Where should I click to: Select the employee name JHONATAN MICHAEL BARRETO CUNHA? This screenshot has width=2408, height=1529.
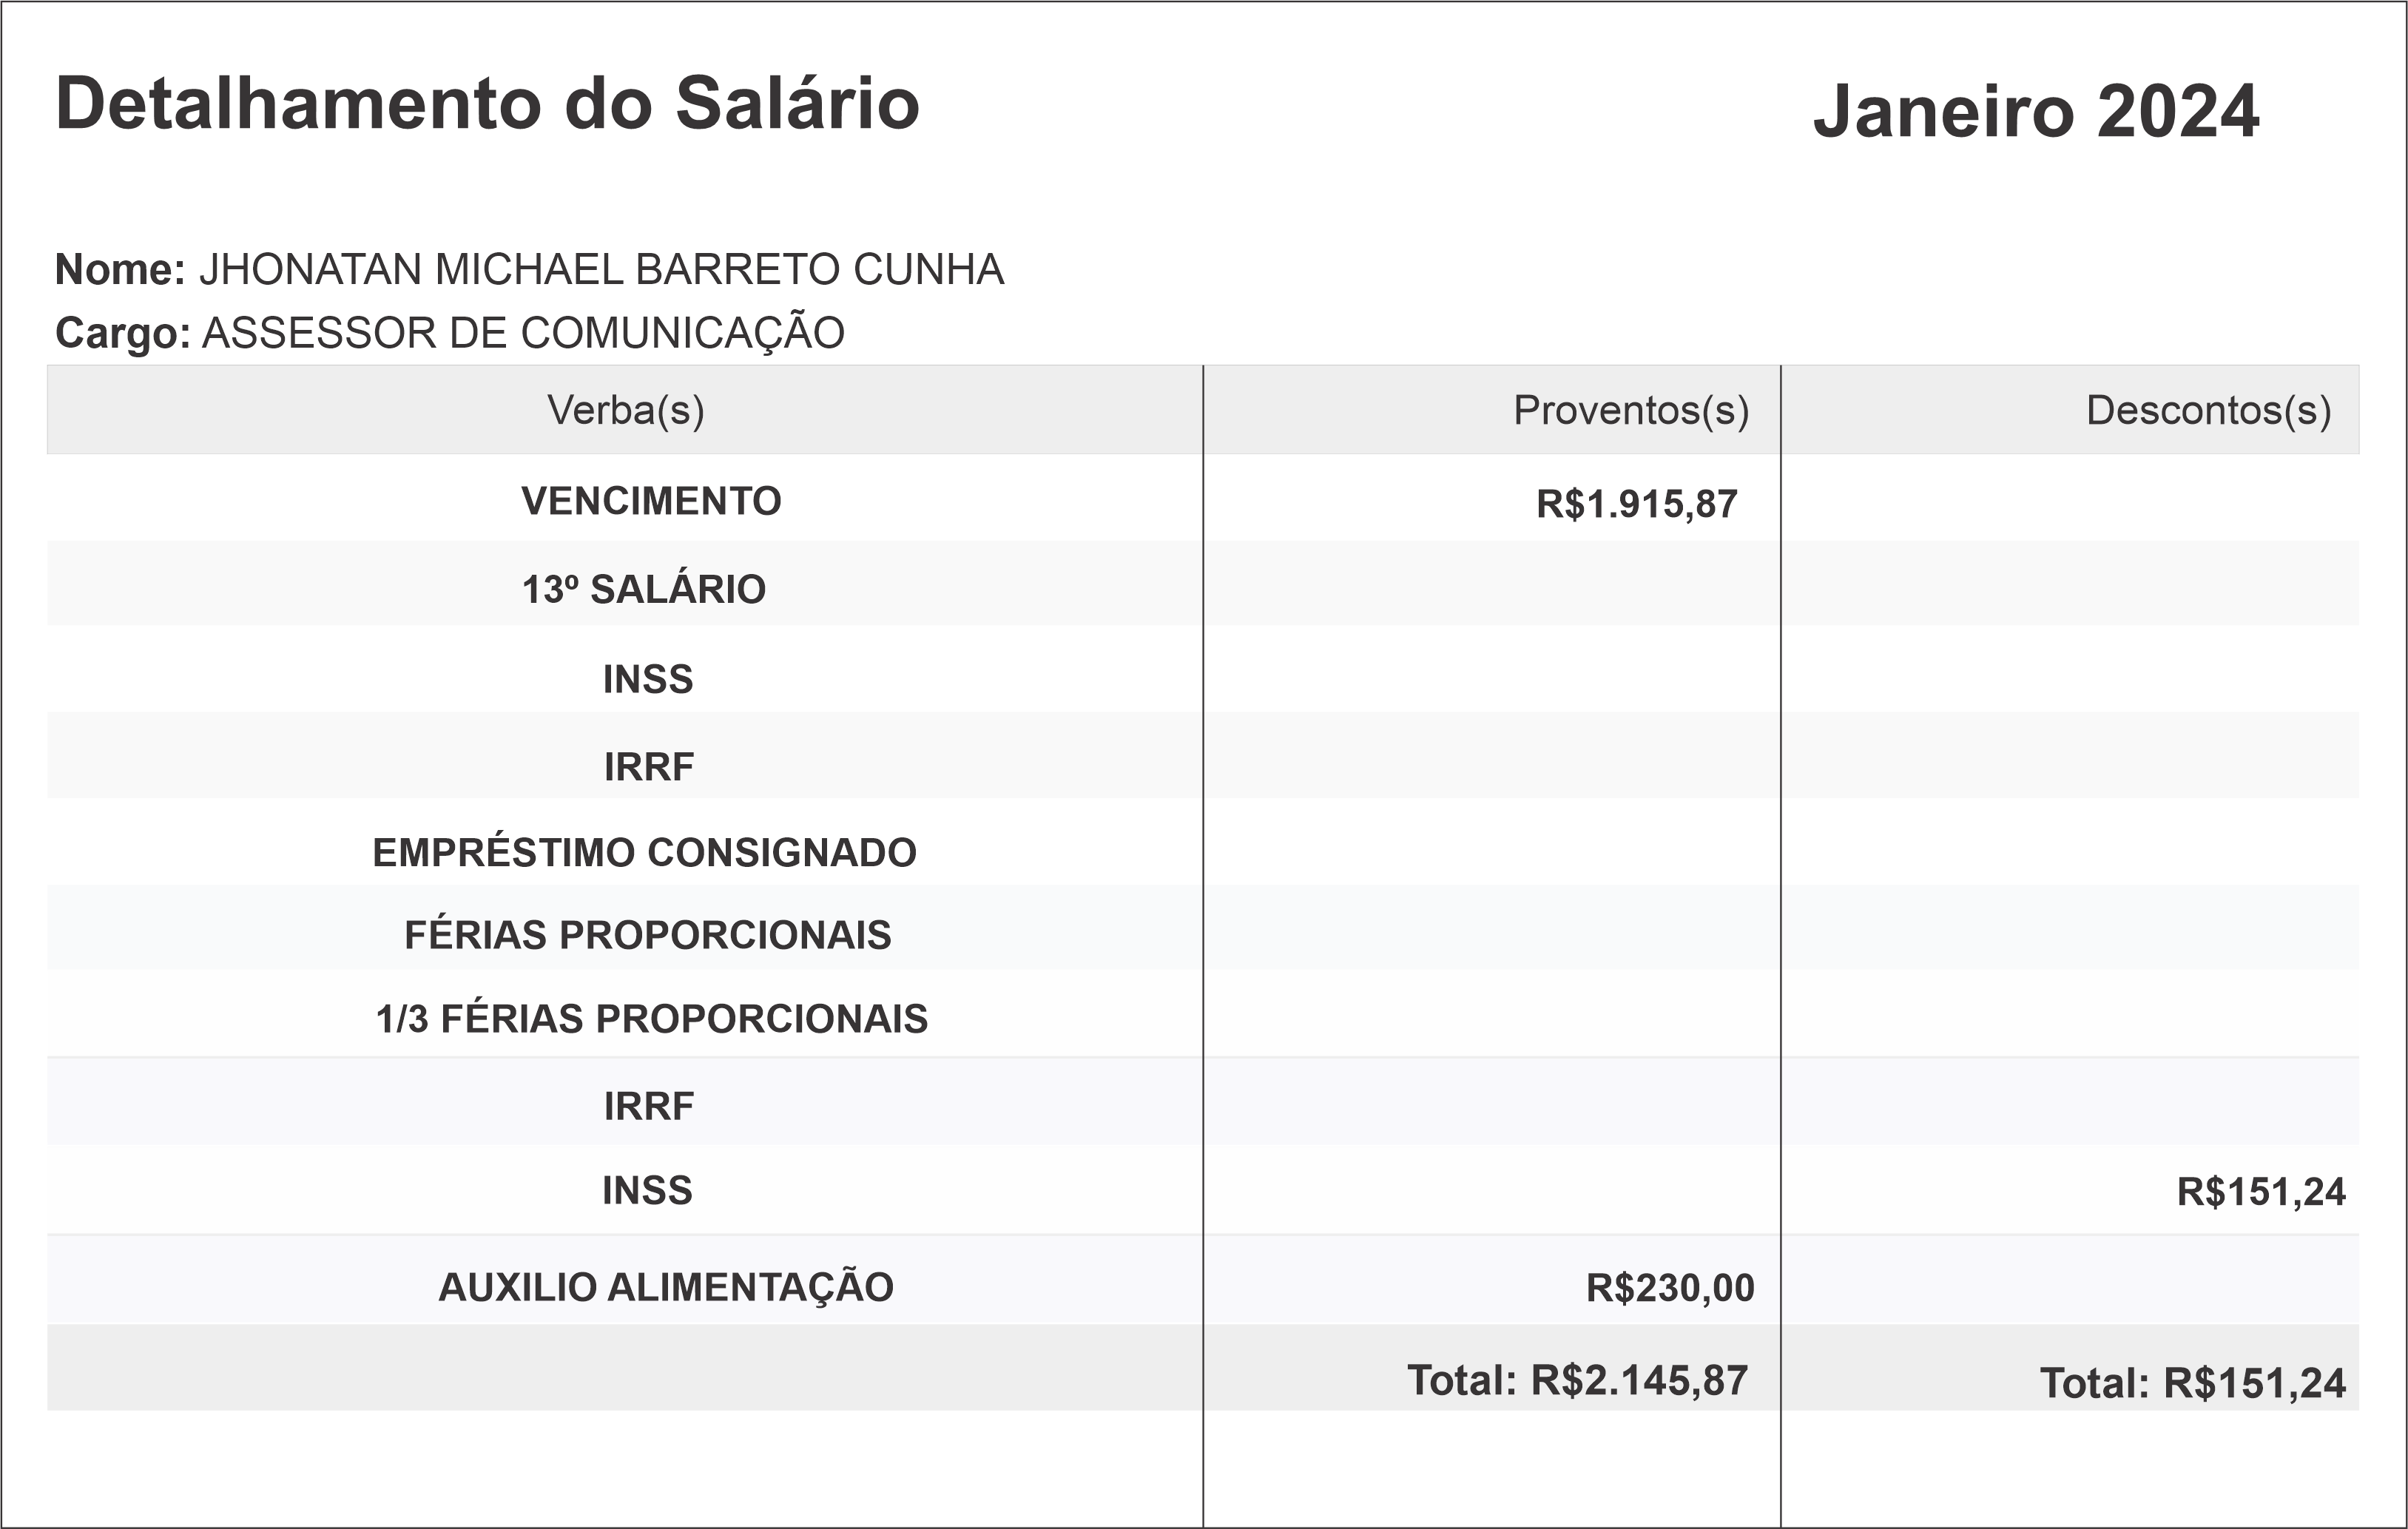[x=601, y=270]
